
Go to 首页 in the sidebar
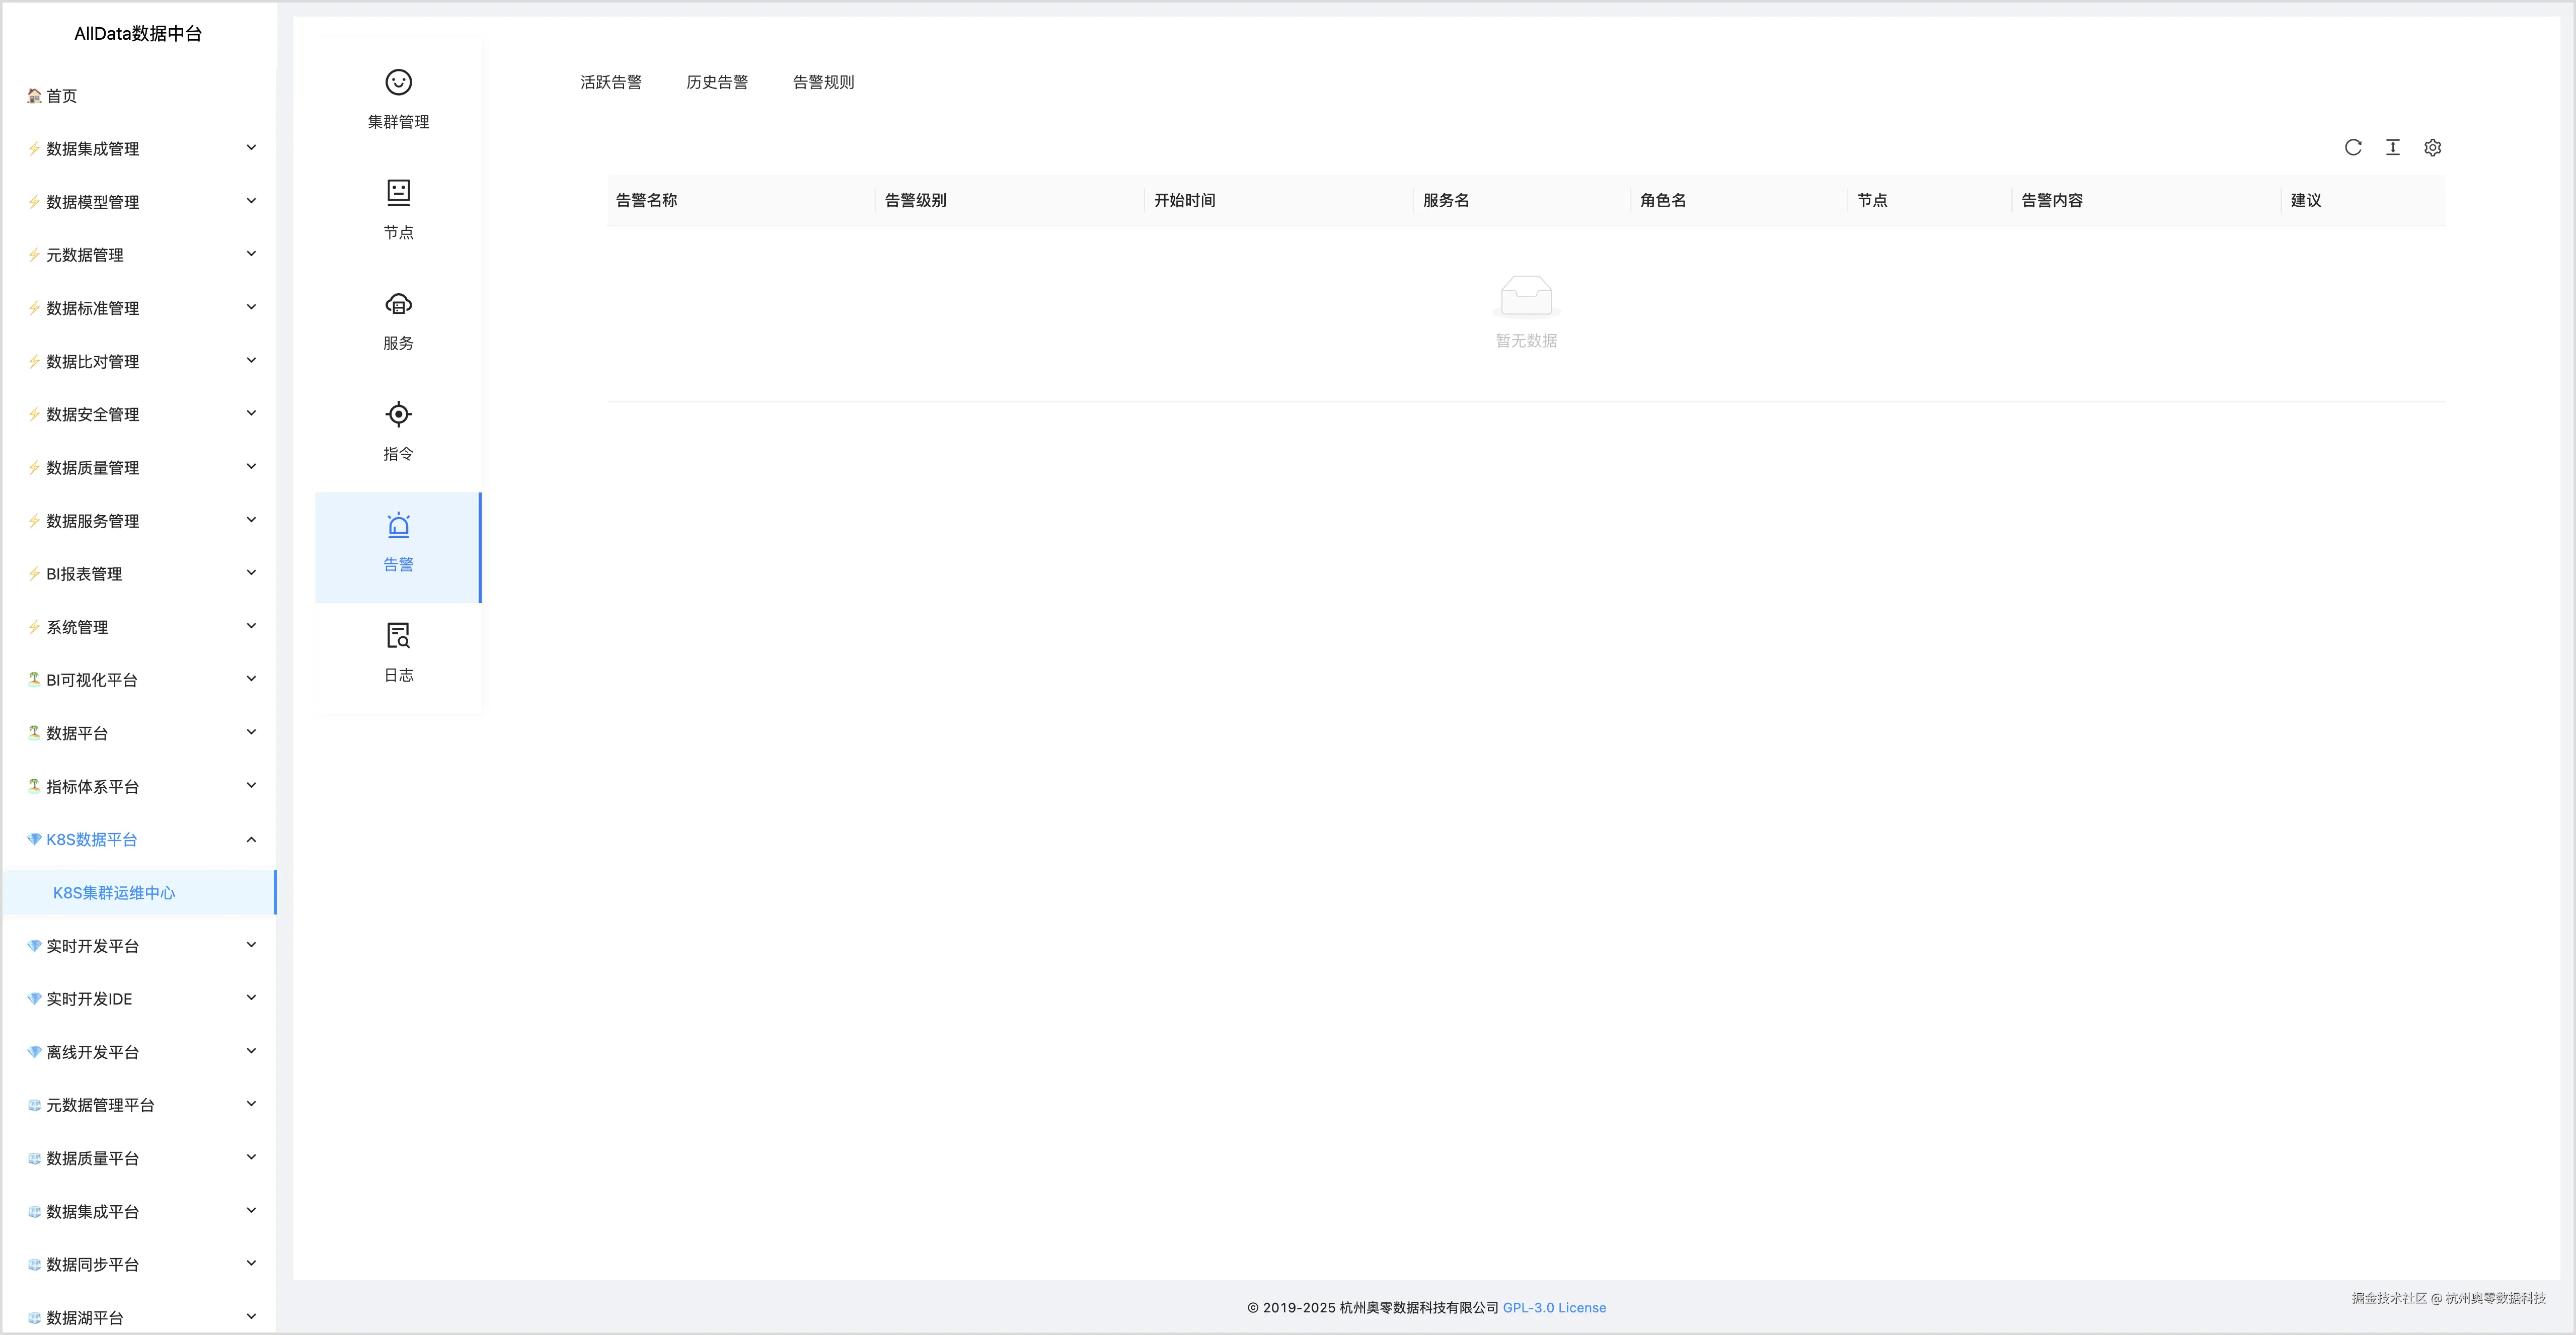61,96
